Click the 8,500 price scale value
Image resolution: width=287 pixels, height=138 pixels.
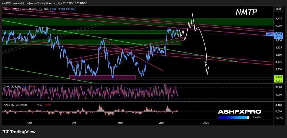[278, 55]
